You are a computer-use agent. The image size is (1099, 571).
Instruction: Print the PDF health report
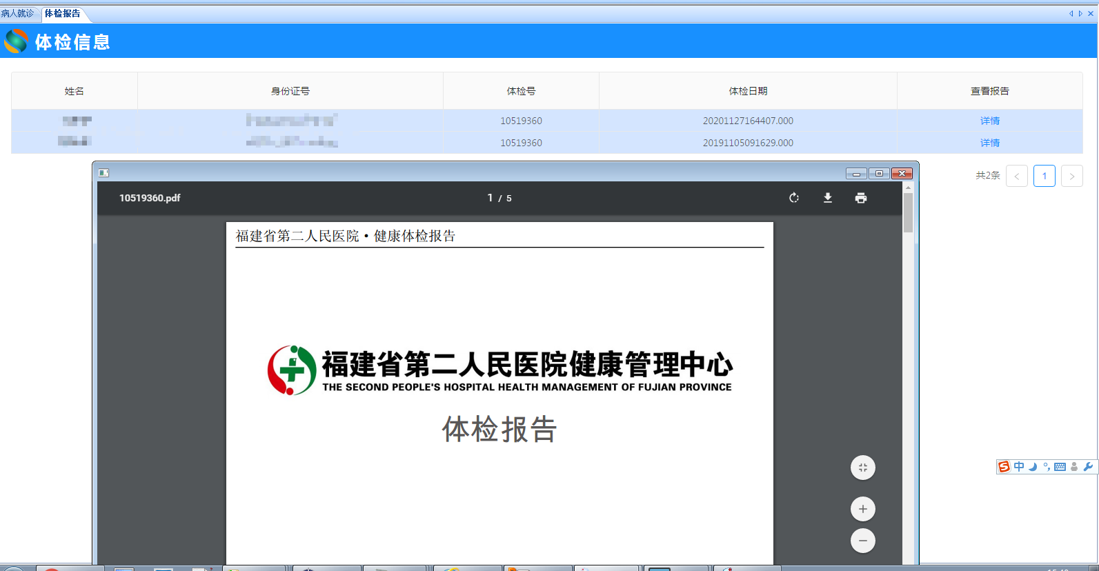pyautogui.click(x=861, y=198)
